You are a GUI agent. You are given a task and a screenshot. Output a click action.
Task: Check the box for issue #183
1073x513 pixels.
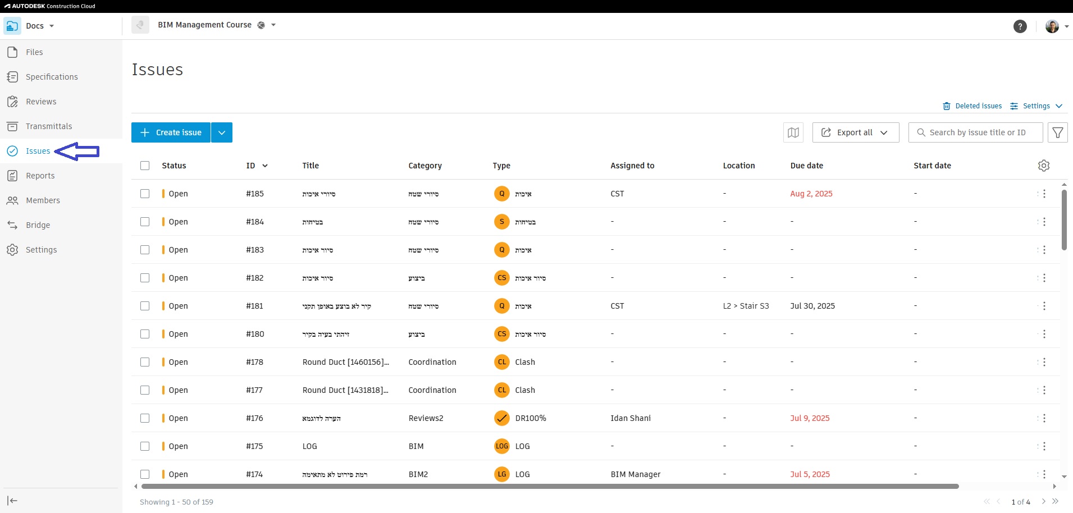click(145, 250)
